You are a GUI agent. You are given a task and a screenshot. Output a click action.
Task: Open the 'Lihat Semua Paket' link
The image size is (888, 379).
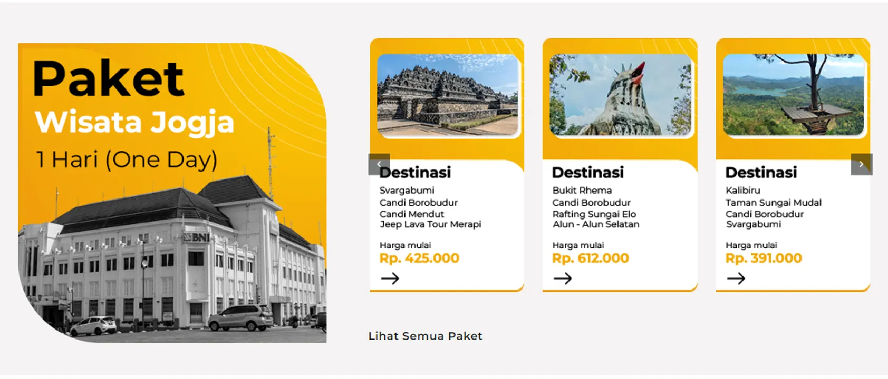pyautogui.click(x=425, y=336)
